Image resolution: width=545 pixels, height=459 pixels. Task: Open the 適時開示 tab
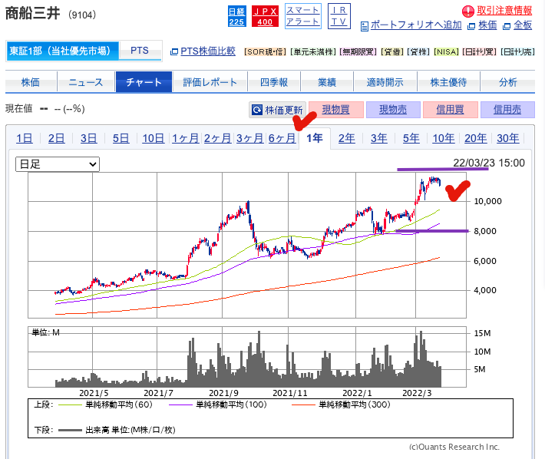tap(385, 82)
